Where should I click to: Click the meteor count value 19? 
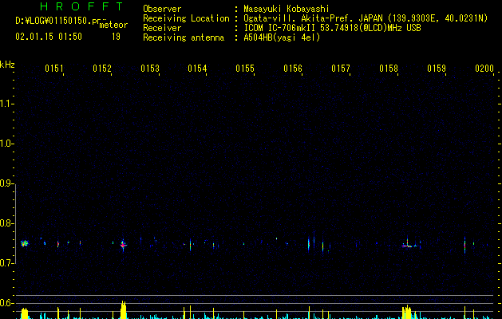coord(116,37)
